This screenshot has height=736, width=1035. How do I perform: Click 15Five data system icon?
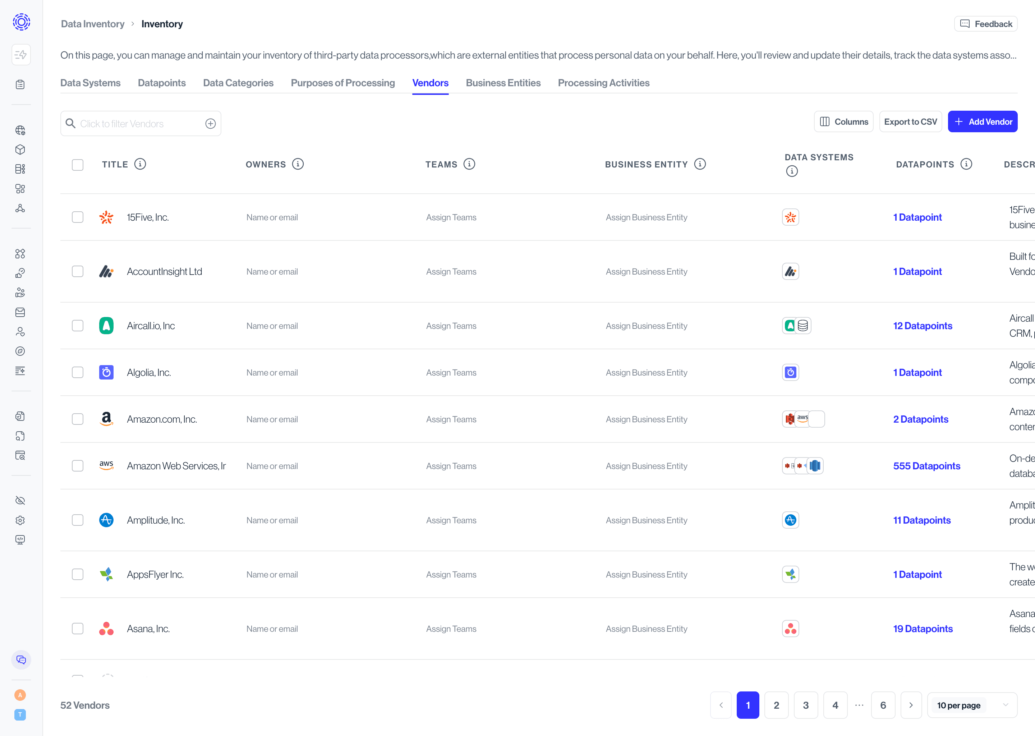click(x=790, y=217)
